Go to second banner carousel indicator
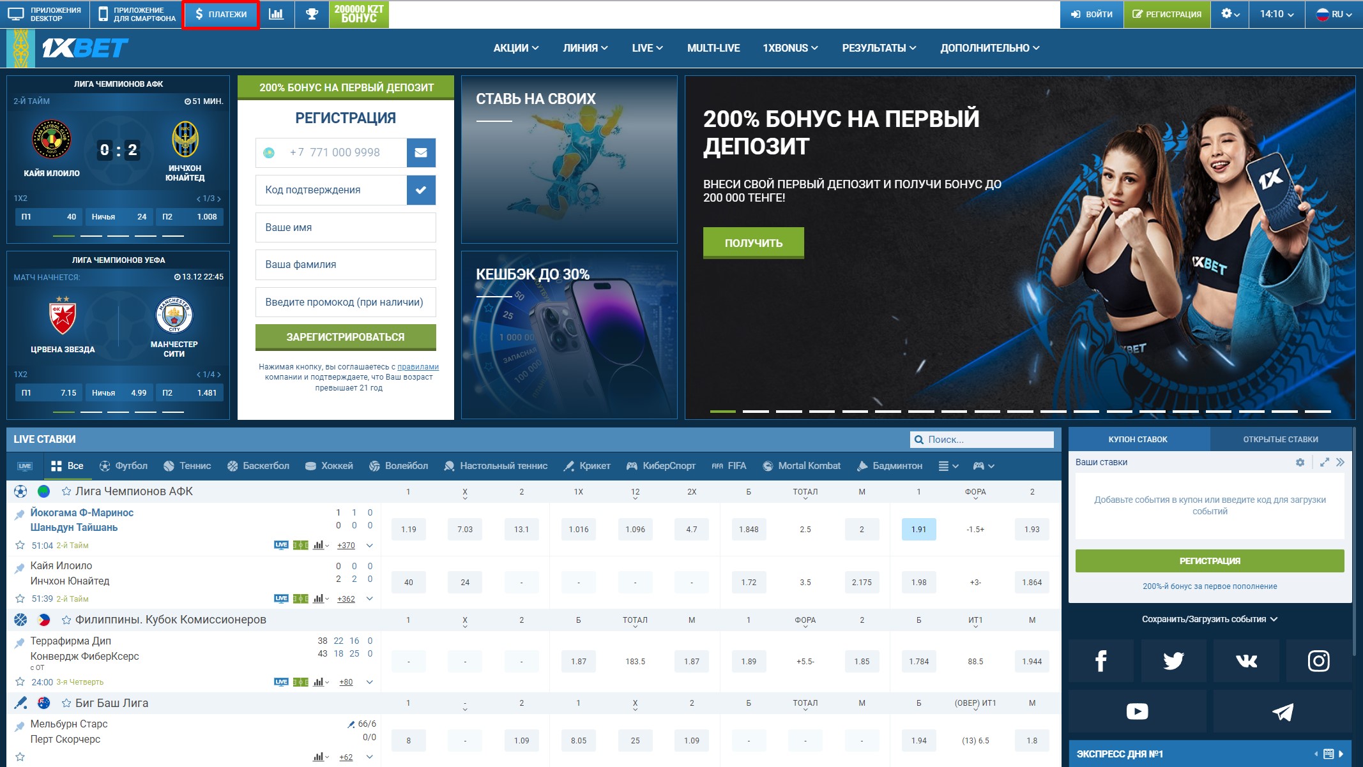This screenshot has height=767, width=1363. [x=756, y=411]
